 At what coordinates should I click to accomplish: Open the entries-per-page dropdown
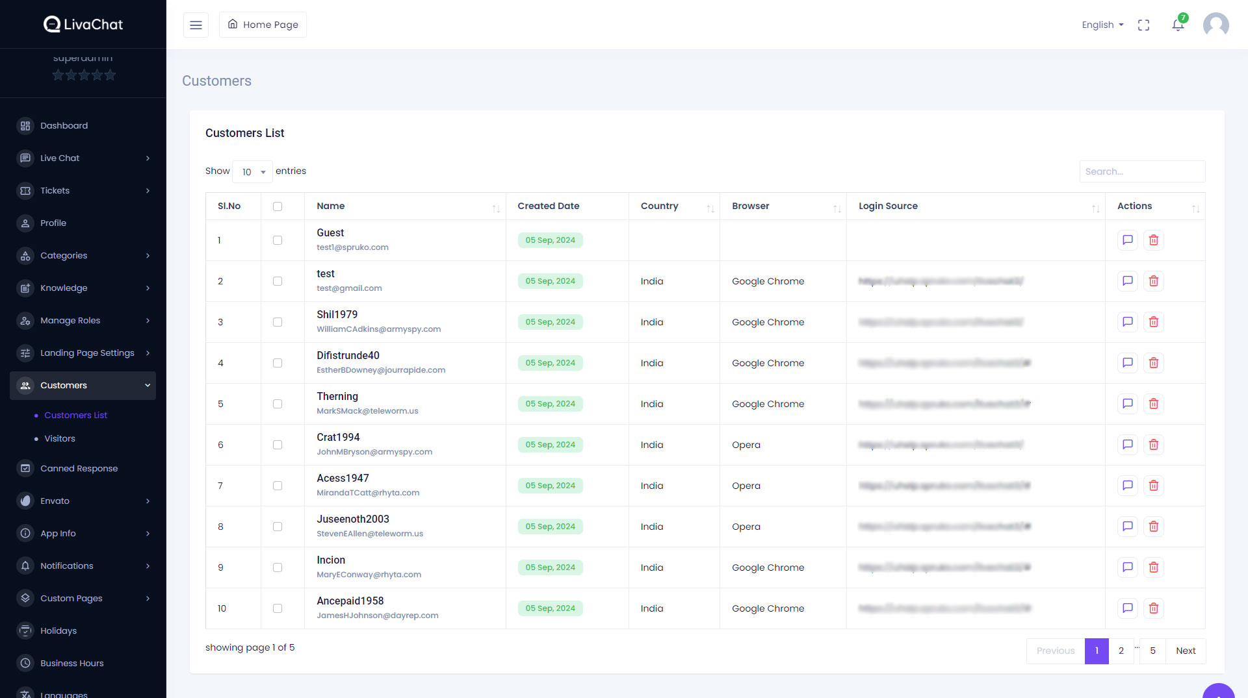[x=253, y=172]
